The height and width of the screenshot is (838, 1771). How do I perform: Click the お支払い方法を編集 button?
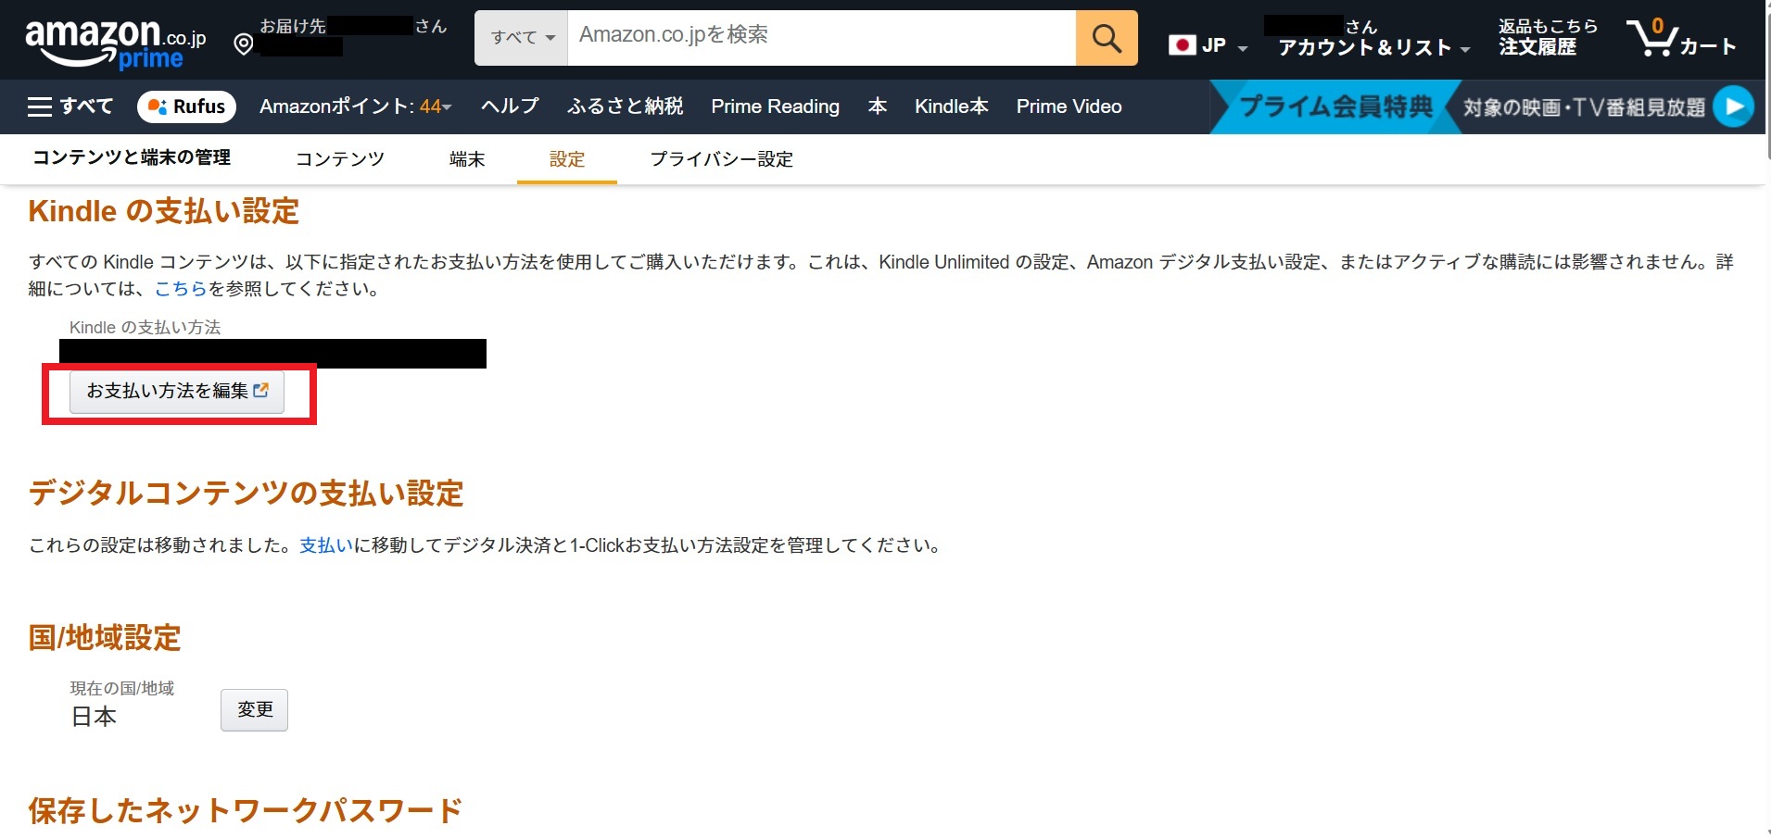[176, 391]
